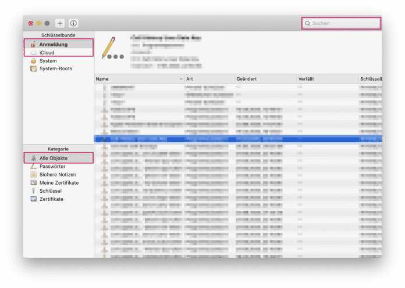
Task: Open the Passwörter category
Action: click(x=52, y=166)
